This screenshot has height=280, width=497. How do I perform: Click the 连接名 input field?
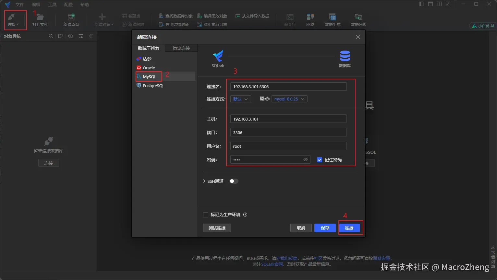click(288, 87)
